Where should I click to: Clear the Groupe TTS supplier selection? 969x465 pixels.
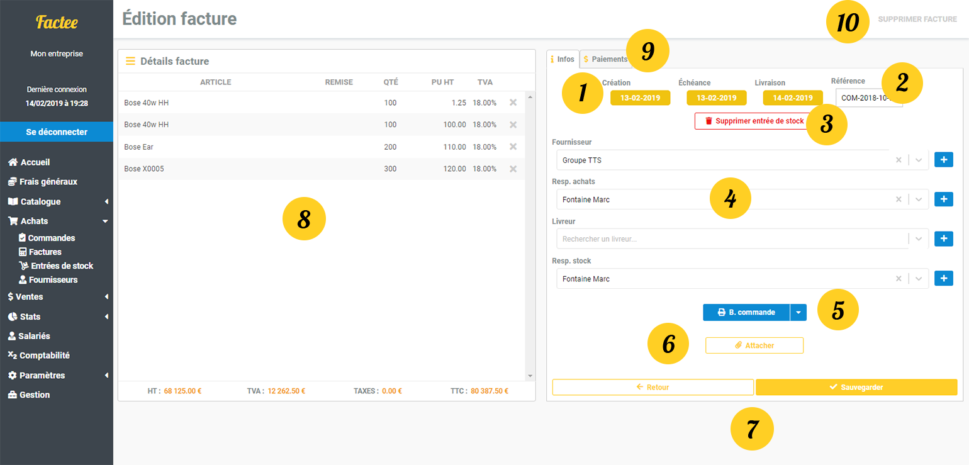(899, 160)
